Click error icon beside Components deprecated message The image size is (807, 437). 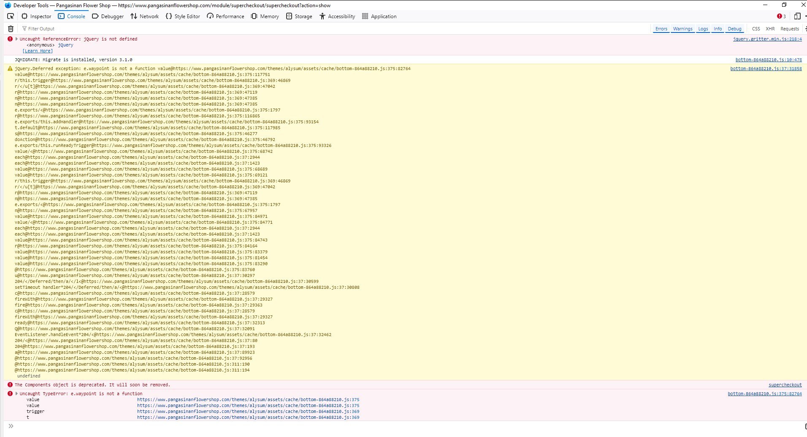tap(10, 385)
